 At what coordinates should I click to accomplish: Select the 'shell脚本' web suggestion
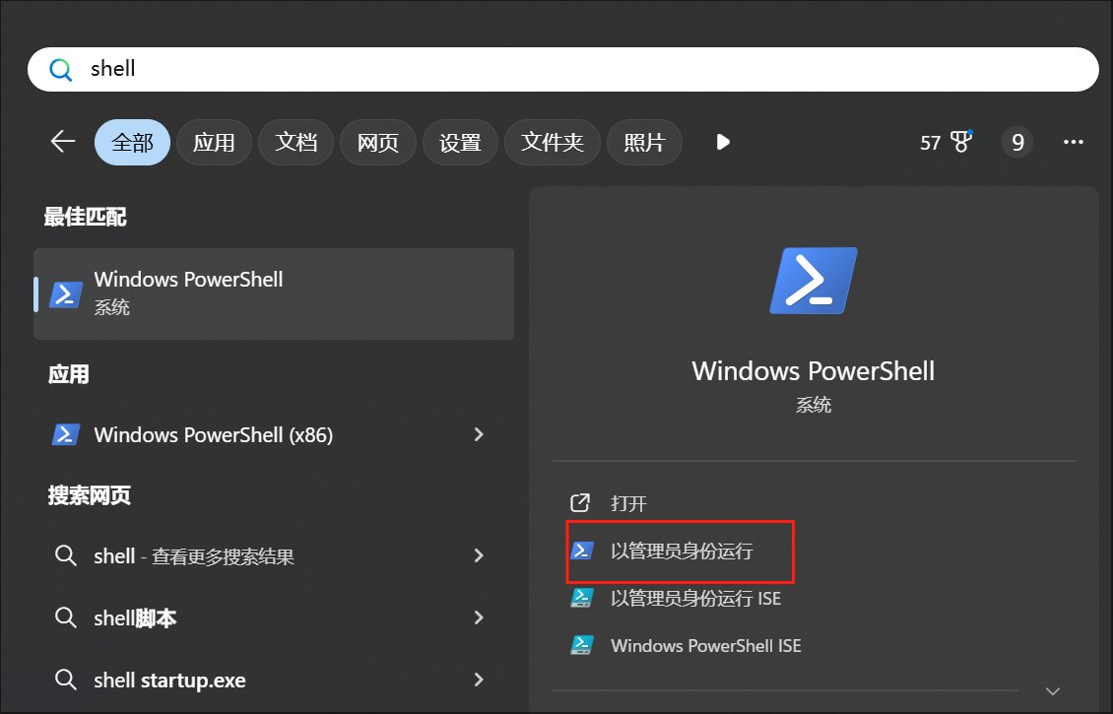(274, 618)
